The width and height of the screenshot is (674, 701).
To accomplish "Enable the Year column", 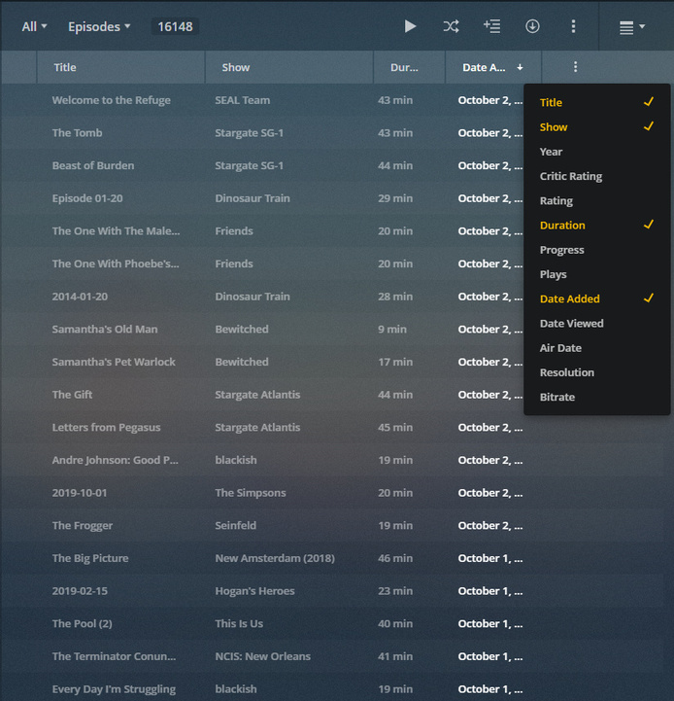I will point(596,152).
